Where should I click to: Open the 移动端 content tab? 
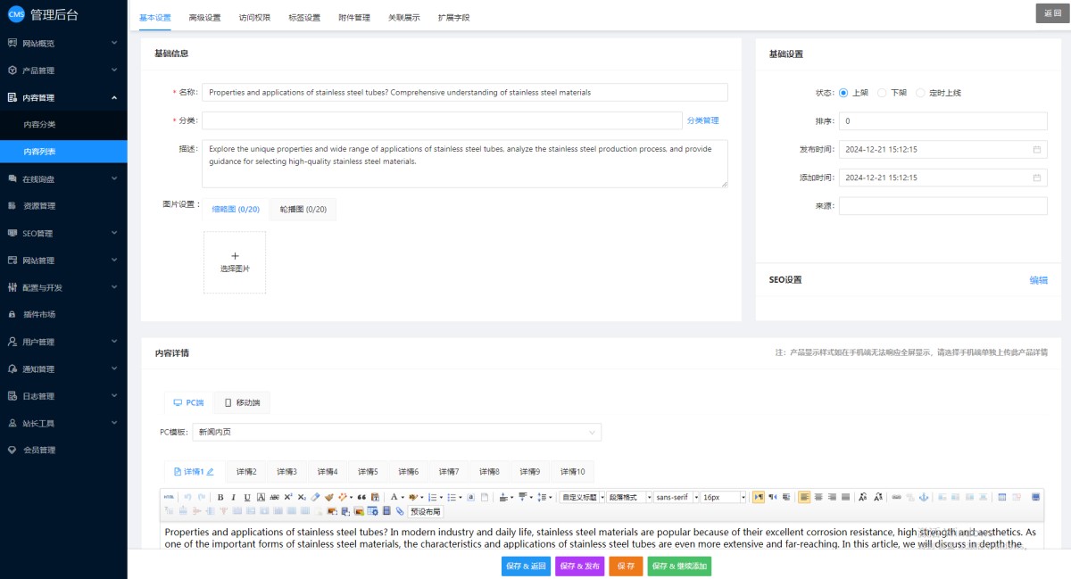(243, 403)
